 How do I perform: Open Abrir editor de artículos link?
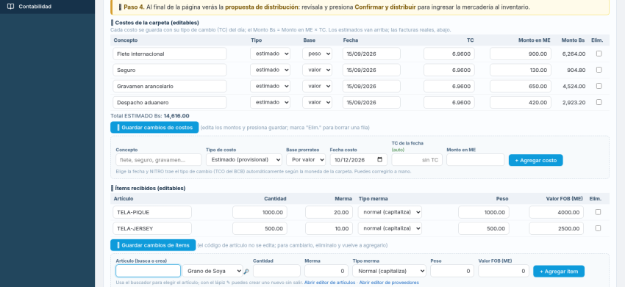[329, 283]
